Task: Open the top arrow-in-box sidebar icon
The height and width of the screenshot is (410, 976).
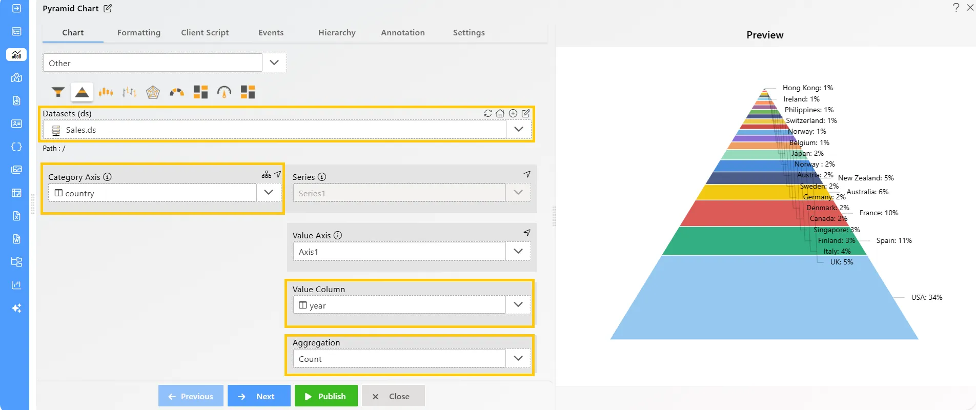Action: pyautogui.click(x=16, y=8)
